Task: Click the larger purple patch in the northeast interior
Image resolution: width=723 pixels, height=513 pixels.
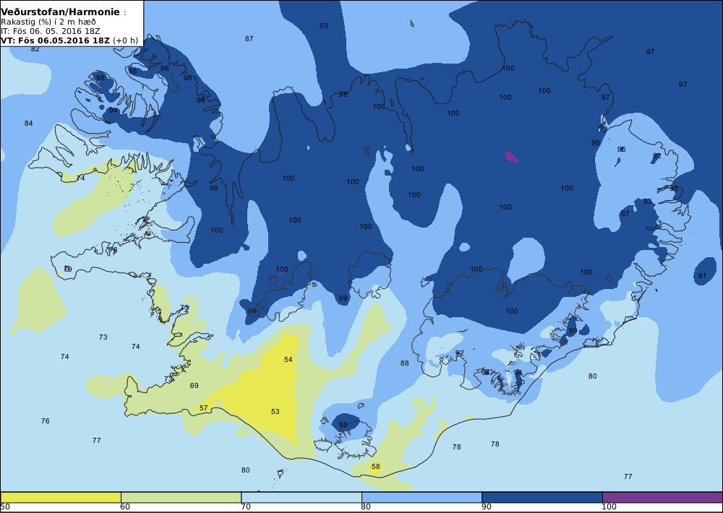Action: [511, 158]
